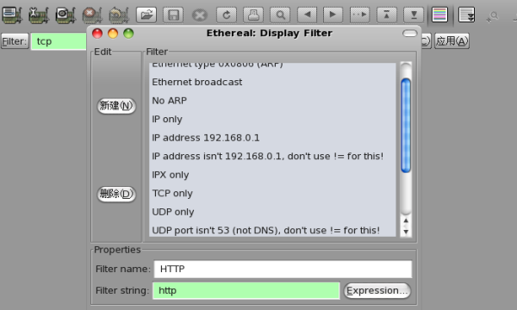Select 'IP only' filter entry

272,119
